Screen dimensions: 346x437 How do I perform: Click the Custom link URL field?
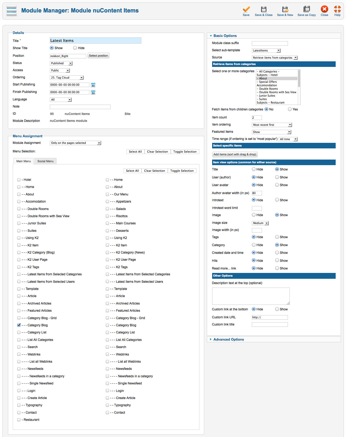coord(270,317)
